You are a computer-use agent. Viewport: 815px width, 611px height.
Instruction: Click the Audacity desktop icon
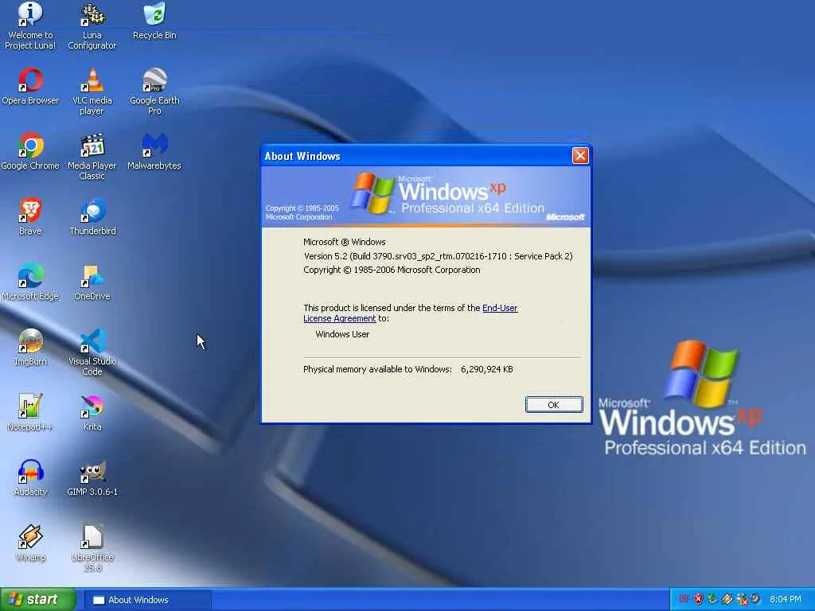point(30,478)
